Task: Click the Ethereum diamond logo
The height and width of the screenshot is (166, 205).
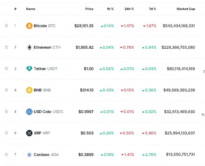Action: 29,47
